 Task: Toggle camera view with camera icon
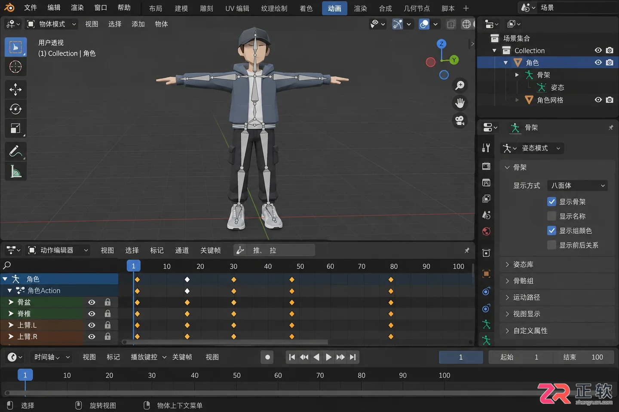[x=460, y=121]
